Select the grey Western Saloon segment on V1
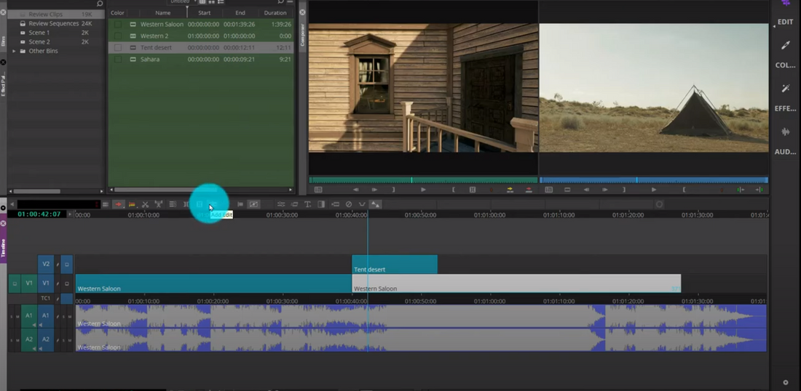Viewport: 801px width, 391px height. pos(516,283)
